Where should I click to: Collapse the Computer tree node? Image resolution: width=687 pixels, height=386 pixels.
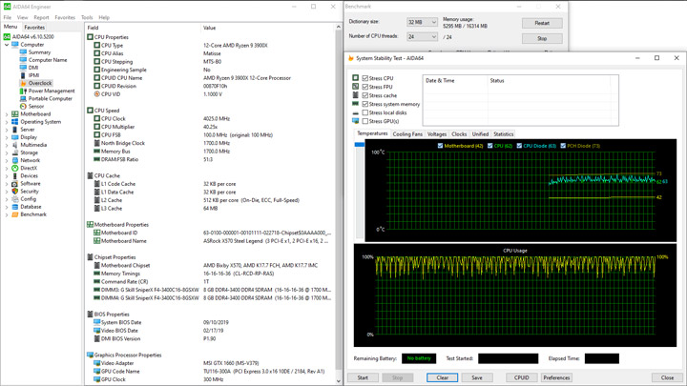click(x=7, y=45)
